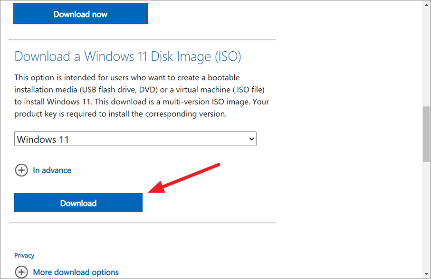Screen dimensions: 431x279
Task: Expand the plus icon beside More download options
Action: point(21,272)
